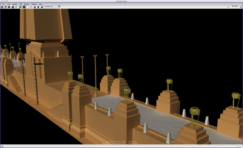Click the Refresh IPR image icon
243x148 pixels.
coord(16,7)
